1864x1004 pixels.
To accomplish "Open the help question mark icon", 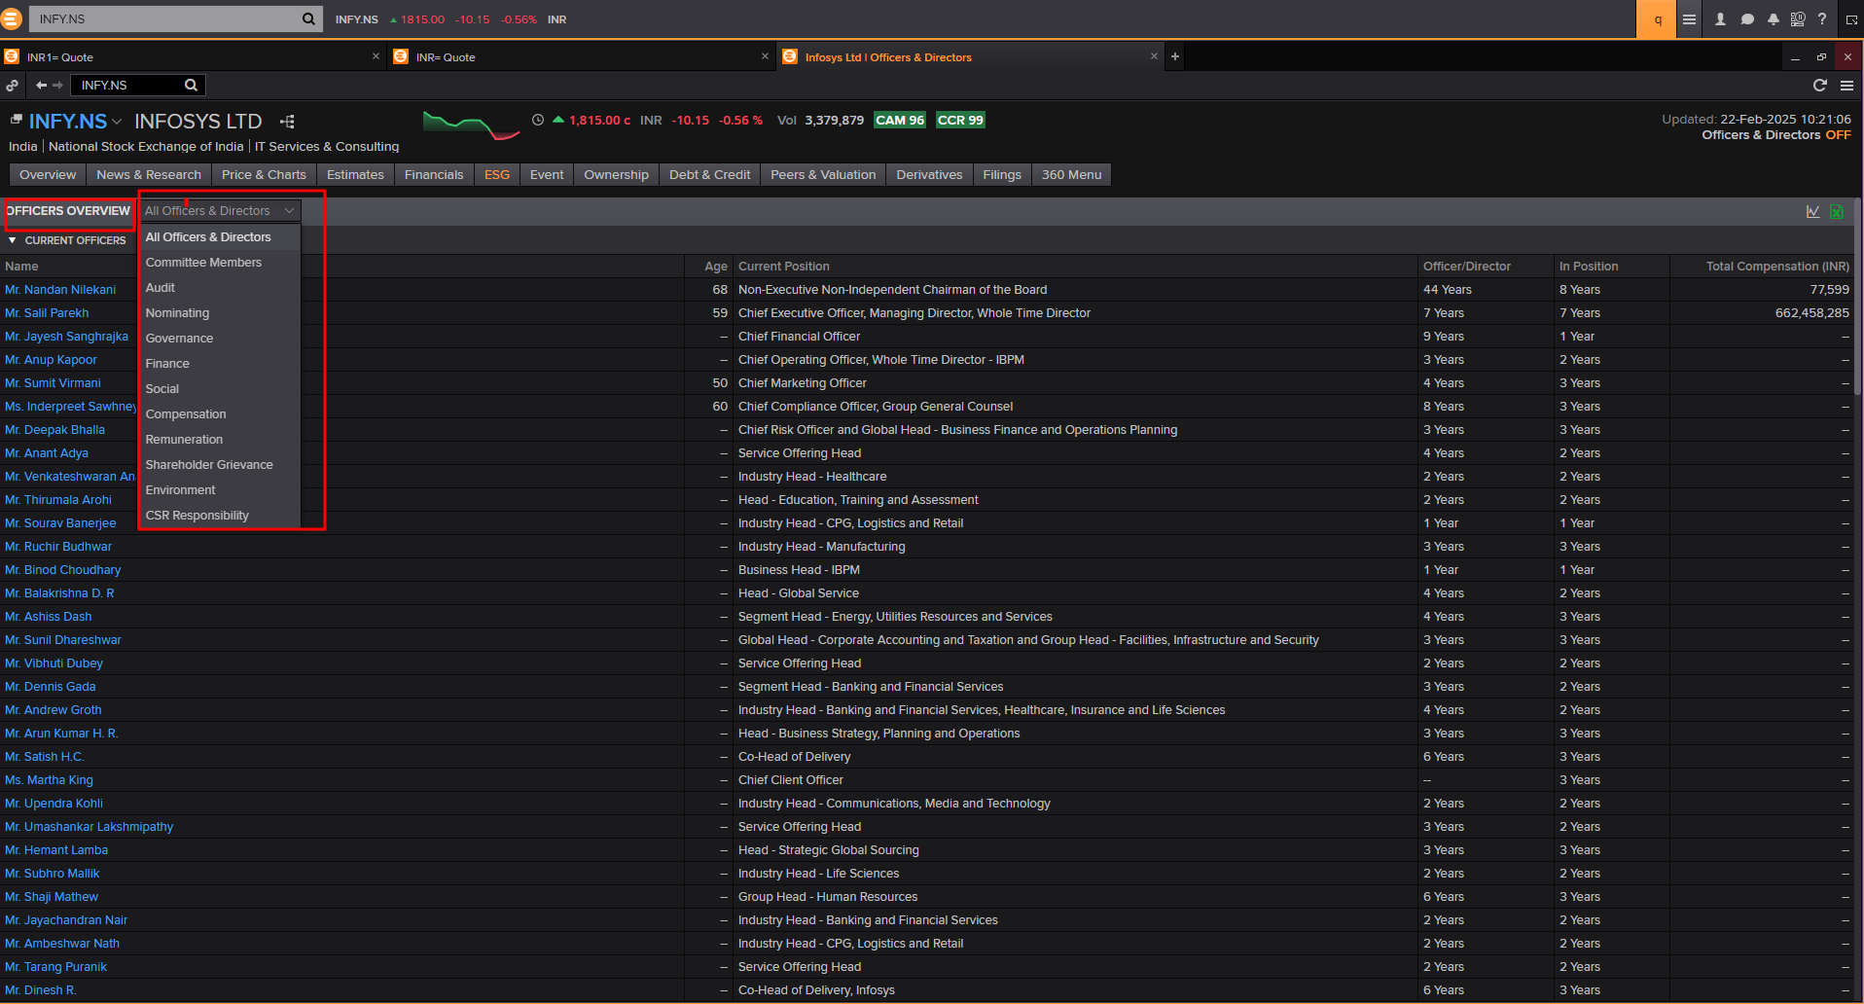I will click(x=1822, y=19).
